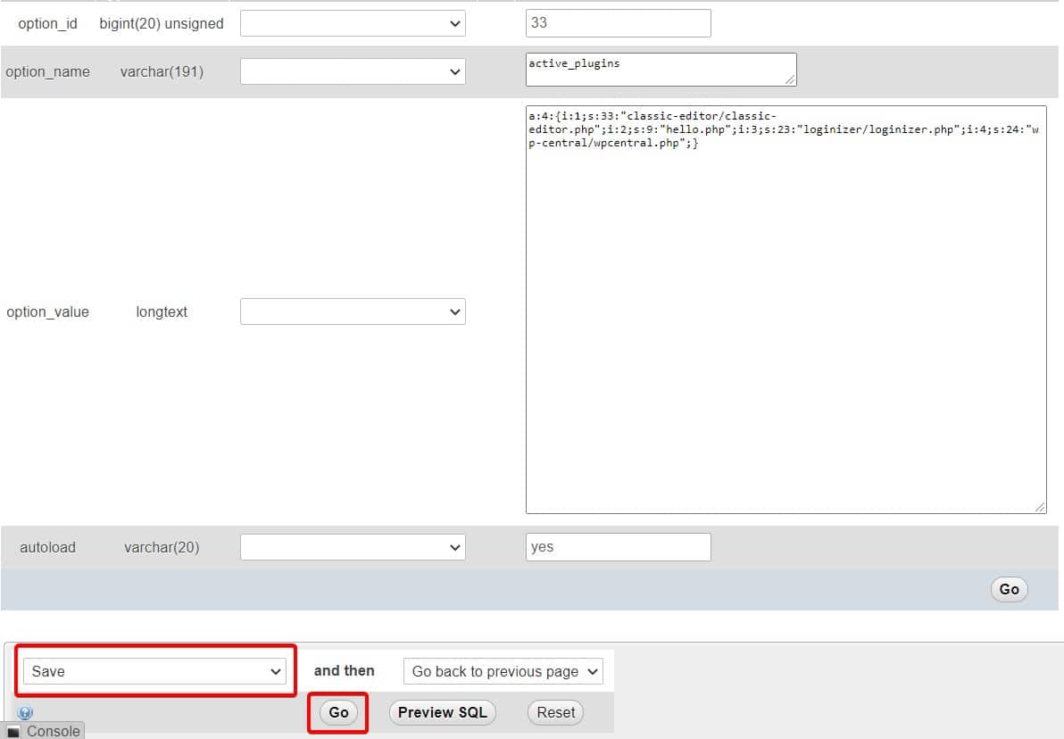Open the option_value function dropdown
This screenshot has height=739, width=1064.
pos(353,311)
